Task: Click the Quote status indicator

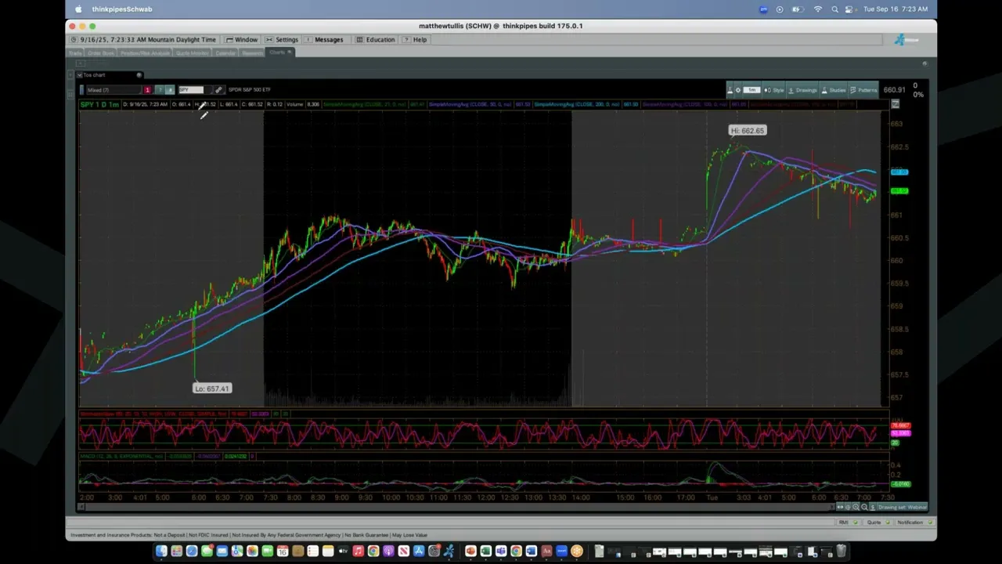Action: 878,522
